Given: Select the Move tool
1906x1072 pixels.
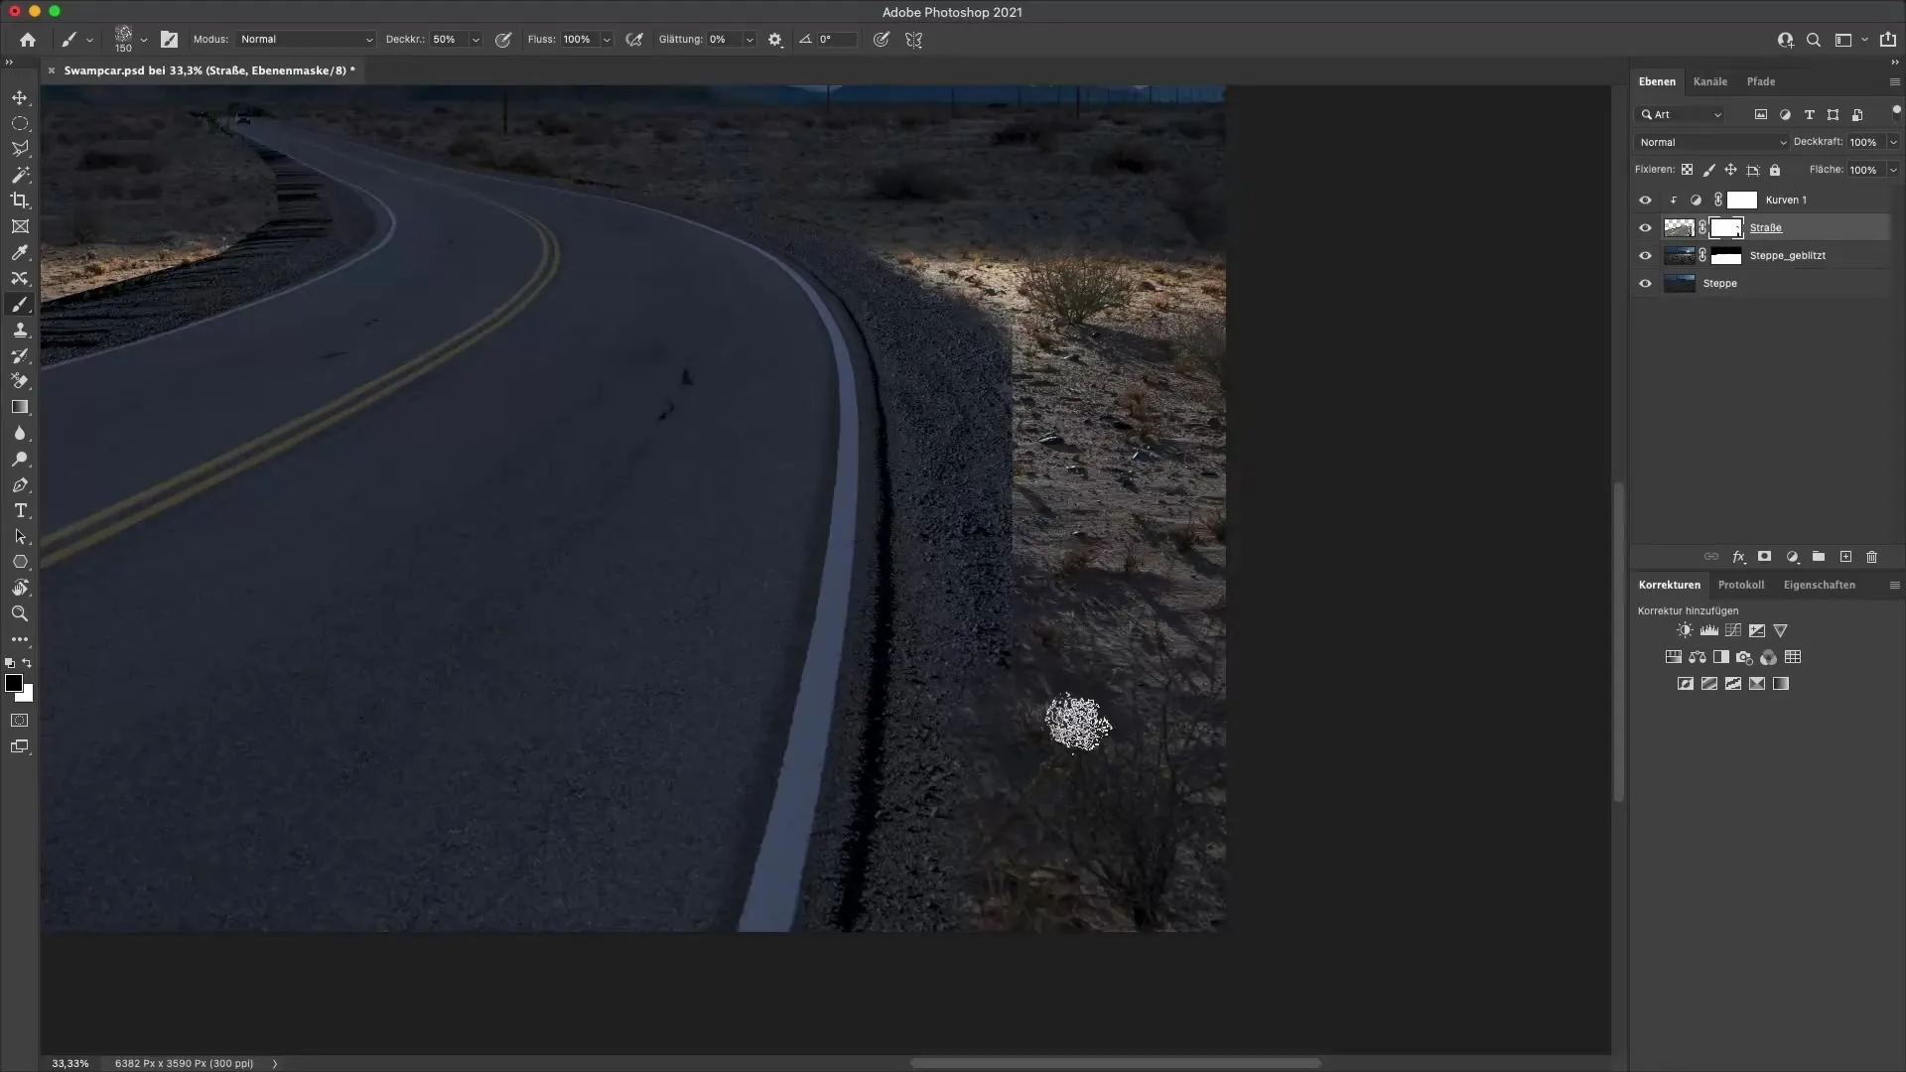Looking at the screenshot, I should pos(20,97).
